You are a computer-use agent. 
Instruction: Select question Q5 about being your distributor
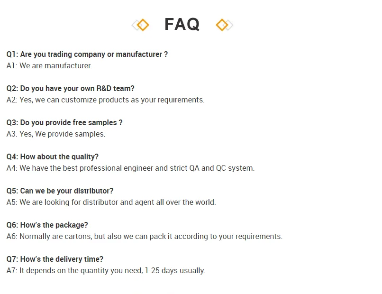60,191
